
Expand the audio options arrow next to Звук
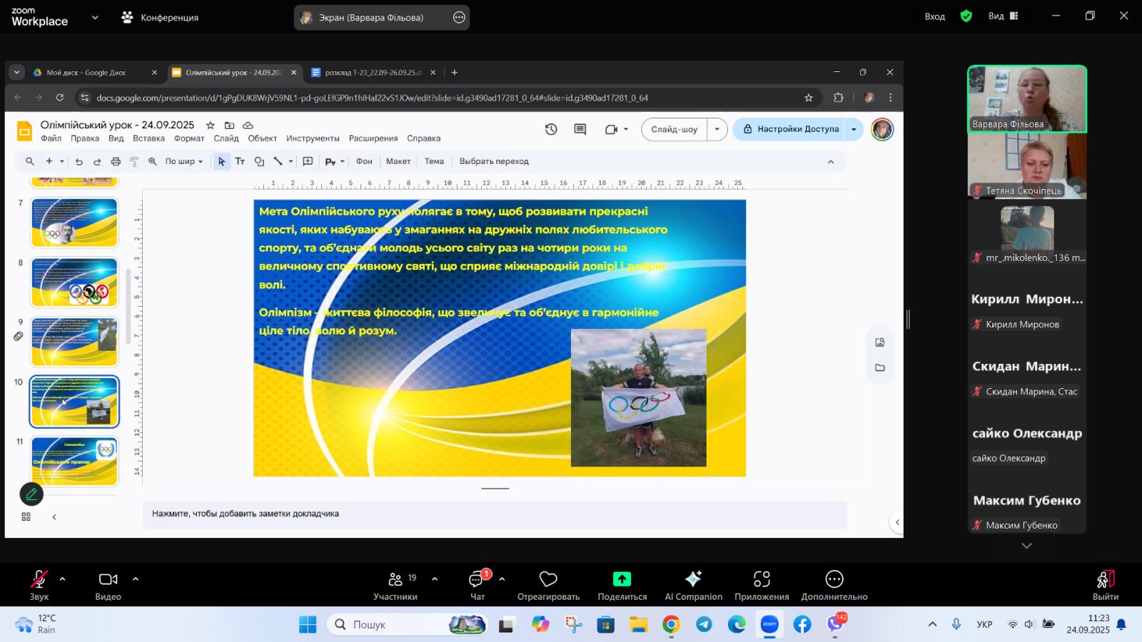(63, 579)
